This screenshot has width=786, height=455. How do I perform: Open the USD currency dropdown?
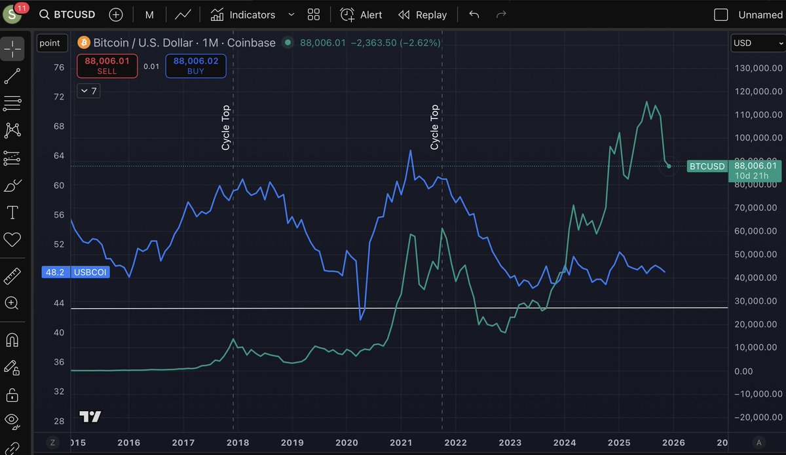click(x=758, y=43)
